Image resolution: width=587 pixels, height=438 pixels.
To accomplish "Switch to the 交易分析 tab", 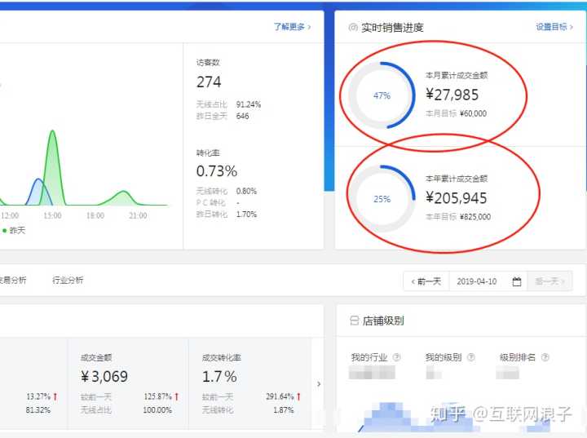I will [x=11, y=280].
